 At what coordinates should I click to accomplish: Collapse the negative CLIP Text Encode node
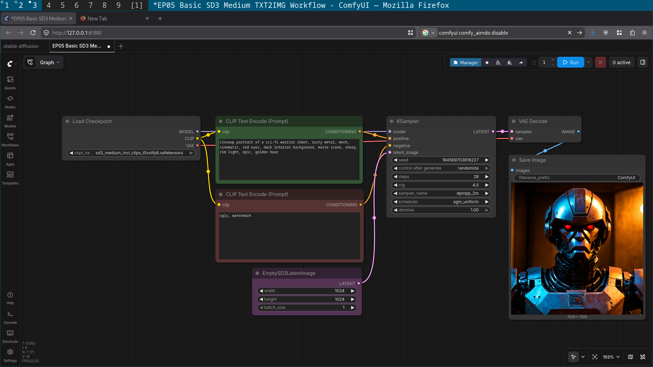click(x=221, y=194)
